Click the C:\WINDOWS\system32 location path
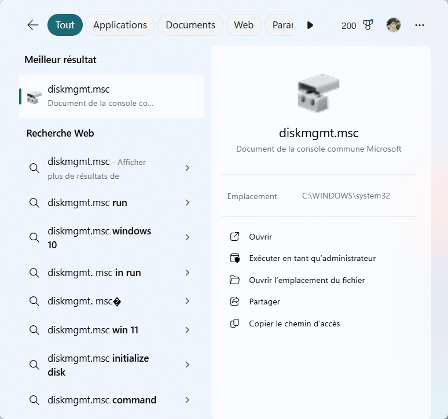Screen dimensions: 448x419 point(346,196)
